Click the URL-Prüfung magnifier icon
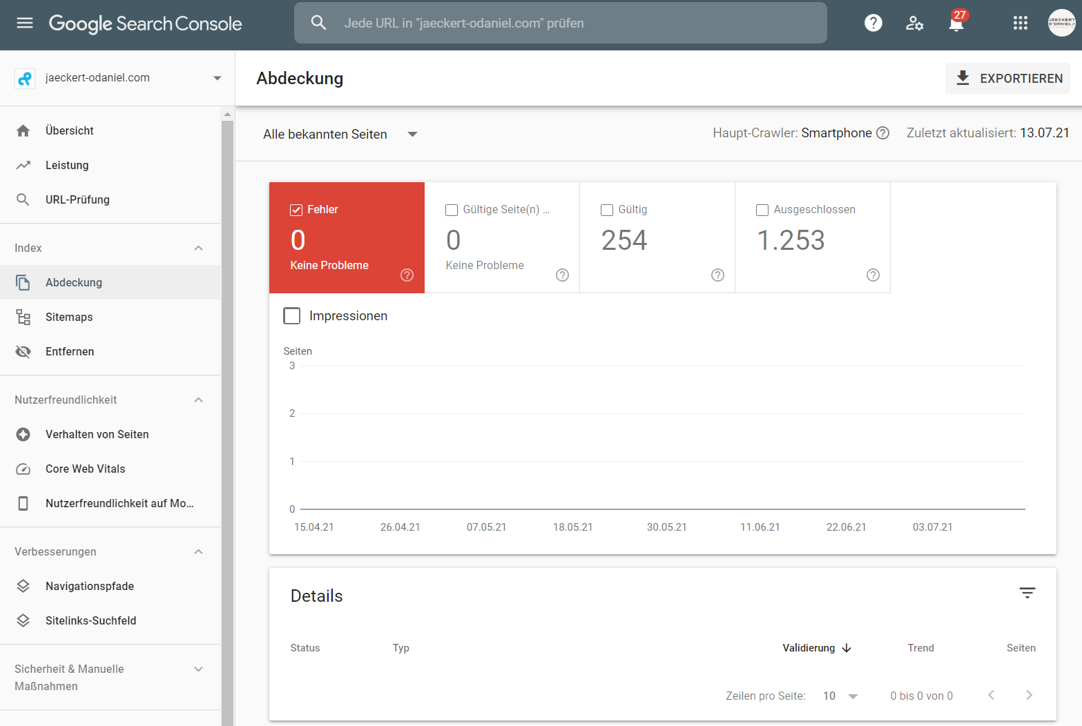 click(23, 199)
